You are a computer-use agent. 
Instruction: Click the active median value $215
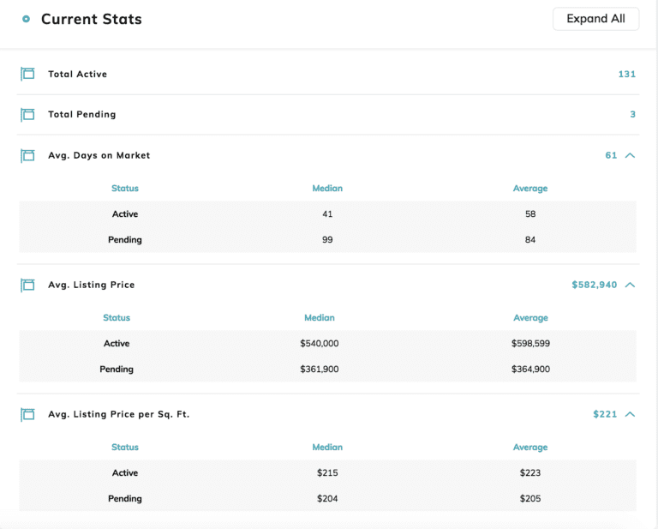coord(327,472)
